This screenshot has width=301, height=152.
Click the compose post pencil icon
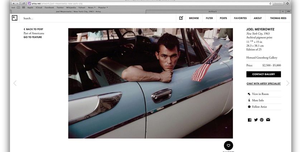[181, 18]
